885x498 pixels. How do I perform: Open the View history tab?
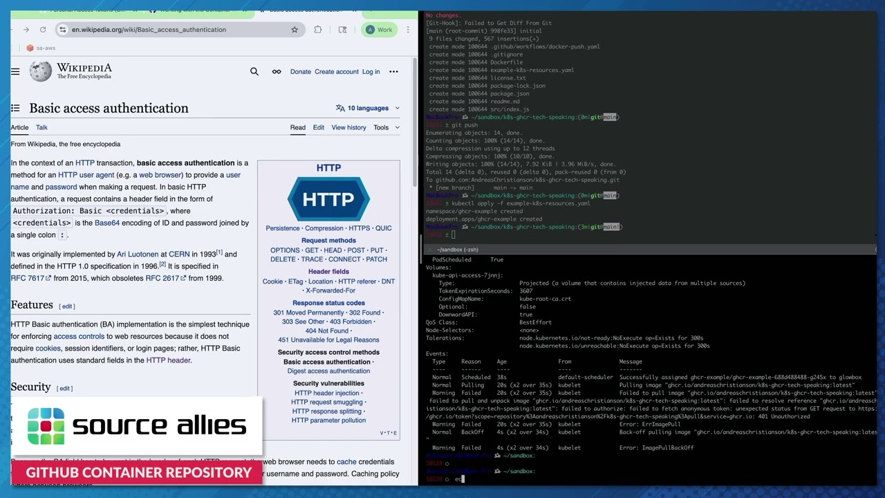tap(348, 127)
